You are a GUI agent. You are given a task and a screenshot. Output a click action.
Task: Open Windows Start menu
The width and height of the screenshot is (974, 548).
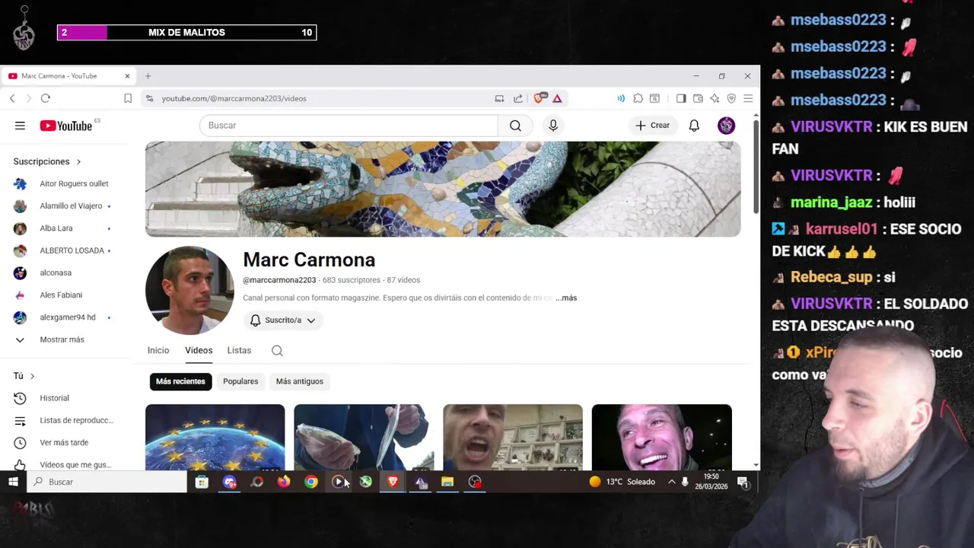(x=13, y=482)
